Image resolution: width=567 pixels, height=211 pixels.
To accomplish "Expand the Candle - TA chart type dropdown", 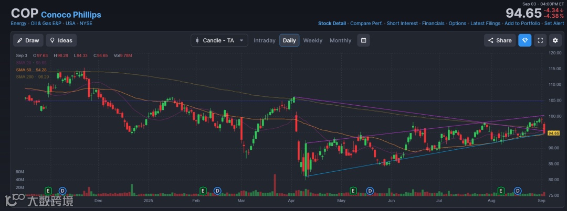I will [x=219, y=40].
